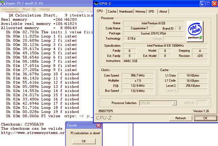Open the Processor Selection dropdown
The height and width of the screenshot is (146, 218).
[174, 103]
